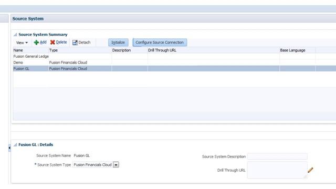This screenshot has width=336, height=189.
Task: Open the Source System Type dropdown arrow
Action: point(116,165)
